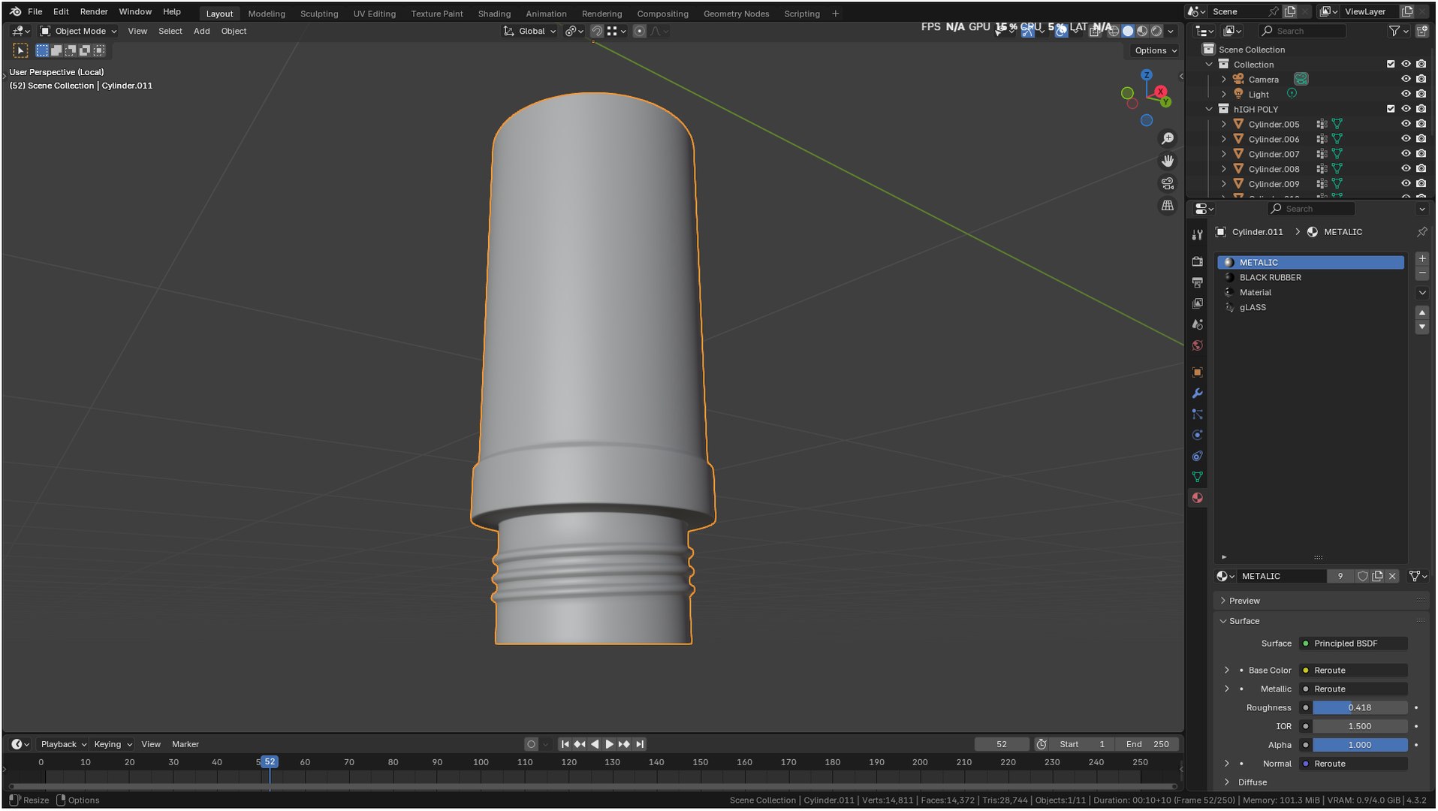Open the Object Data mesh tab
This screenshot has height=811, width=1438.
pos(1197,478)
